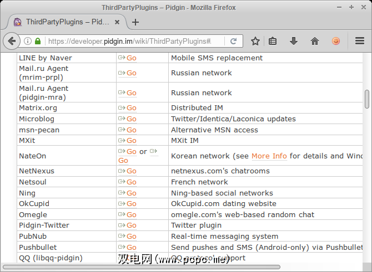The width and height of the screenshot is (372, 272).
Task: Open a new tab with plus button
Action: (x=135, y=22)
